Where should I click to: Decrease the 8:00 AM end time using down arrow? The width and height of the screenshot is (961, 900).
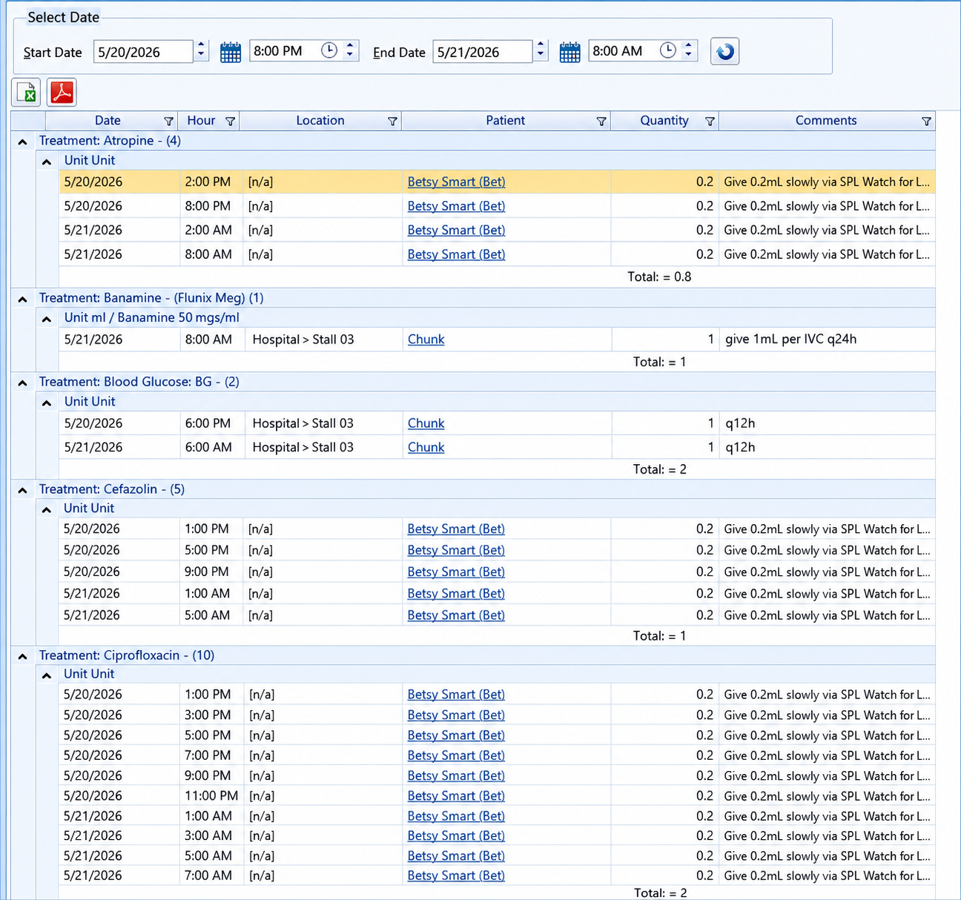(689, 56)
